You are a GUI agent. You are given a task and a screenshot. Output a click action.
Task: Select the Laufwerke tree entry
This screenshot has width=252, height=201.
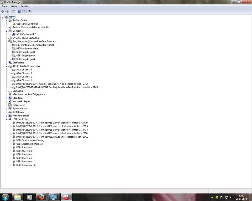(x=18, y=91)
